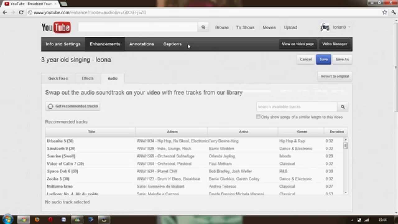Click Get recommended tracks button
Image resolution: width=398 pixels, height=224 pixels.
coord(73,106)
